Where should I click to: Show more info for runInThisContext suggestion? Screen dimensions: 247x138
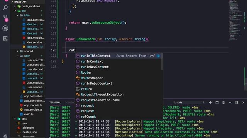coord(158,56)
